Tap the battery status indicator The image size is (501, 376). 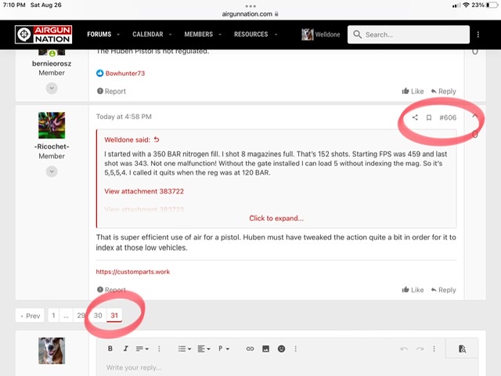point(492,5)
